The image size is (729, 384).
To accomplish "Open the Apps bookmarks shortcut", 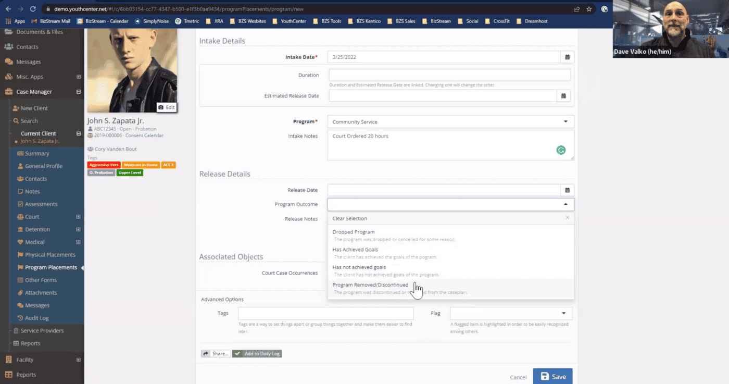I will pos(16,21).
